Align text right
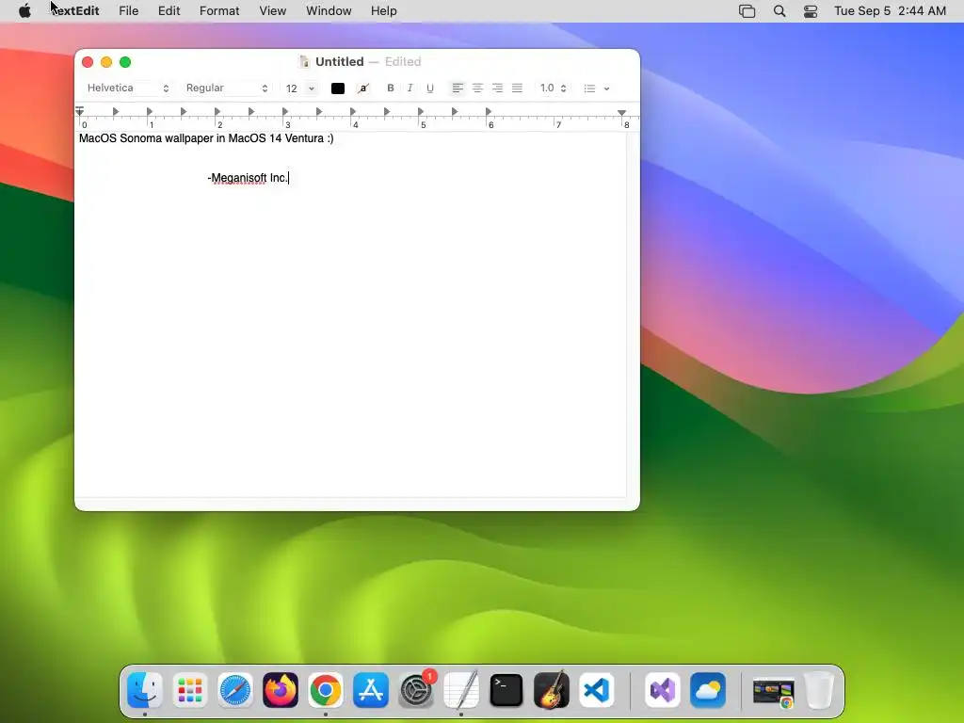Image resolution: width=964 pixels, height=723 pixels. pyautogui.click(x=497, y=88)
